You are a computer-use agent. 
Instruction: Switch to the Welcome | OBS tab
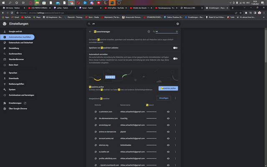tap(191, 8)
